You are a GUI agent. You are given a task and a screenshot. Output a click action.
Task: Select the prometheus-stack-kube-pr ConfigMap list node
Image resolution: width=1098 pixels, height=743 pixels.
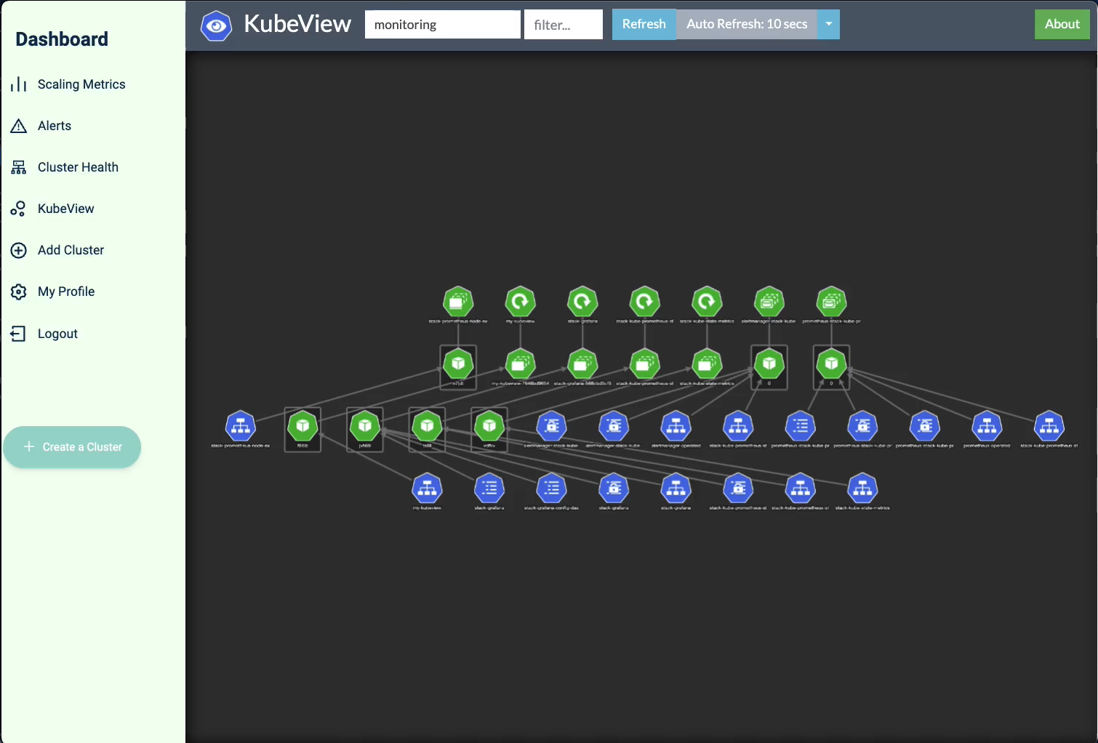801,426
